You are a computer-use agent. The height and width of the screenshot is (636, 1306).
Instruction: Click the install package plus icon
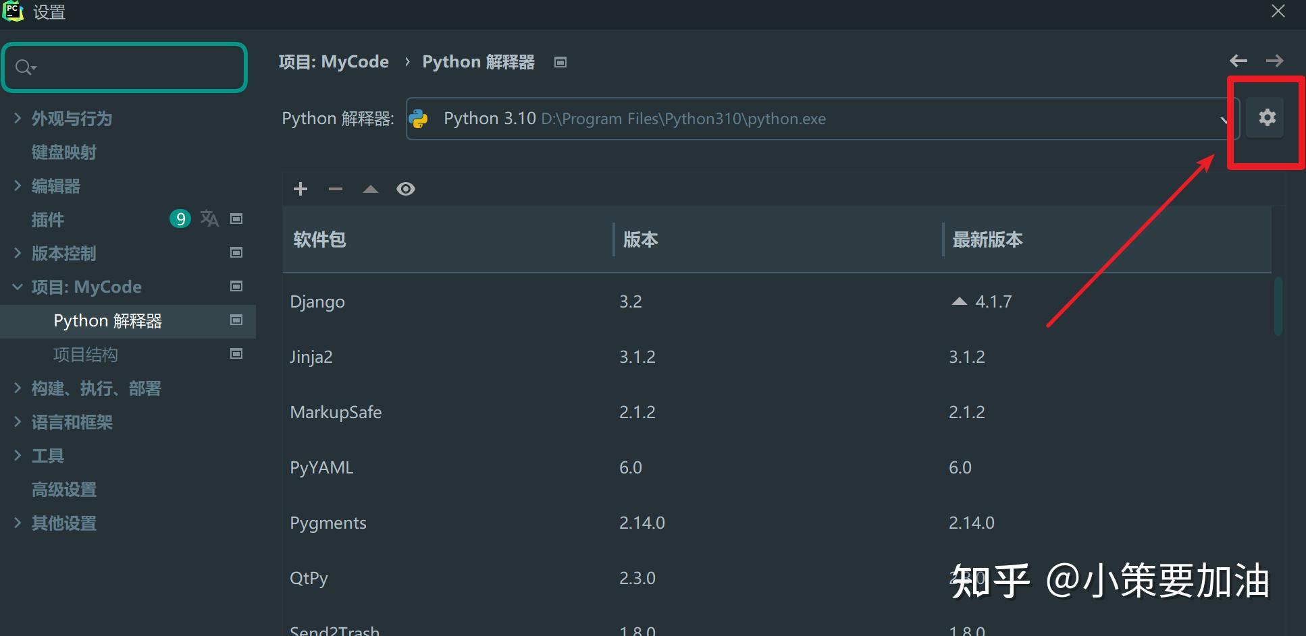pyautogui.click(x=300, y=189)
